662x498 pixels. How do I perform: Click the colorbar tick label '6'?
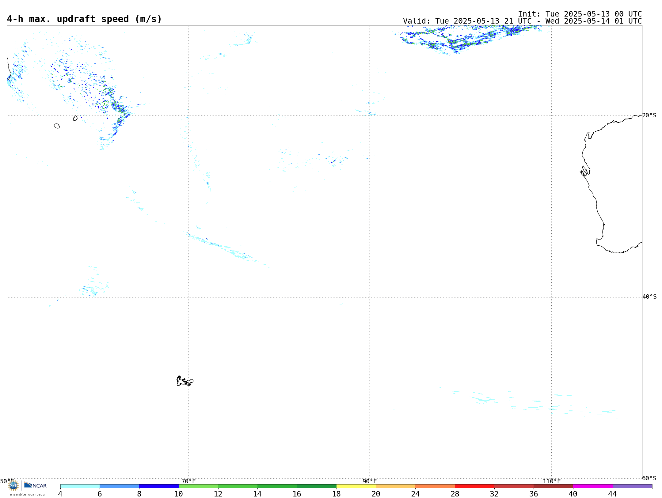[x=100, y=494]
